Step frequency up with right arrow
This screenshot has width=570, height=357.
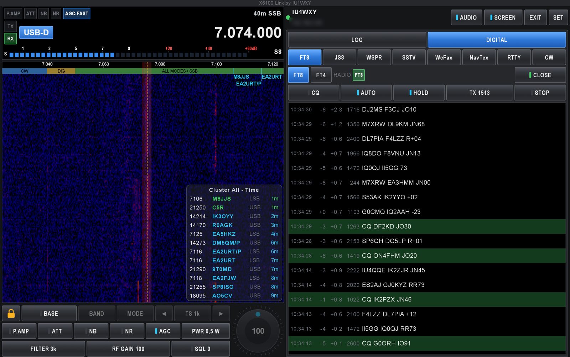(221, 314)
